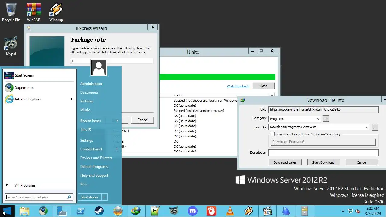386x217 pixels.
Task: Open File Explorer from the taskbar
Action: pos(24,211)
